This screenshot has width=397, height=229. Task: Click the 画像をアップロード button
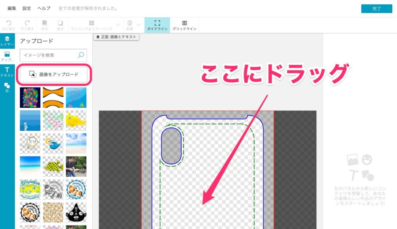click(x=54, y=74)
